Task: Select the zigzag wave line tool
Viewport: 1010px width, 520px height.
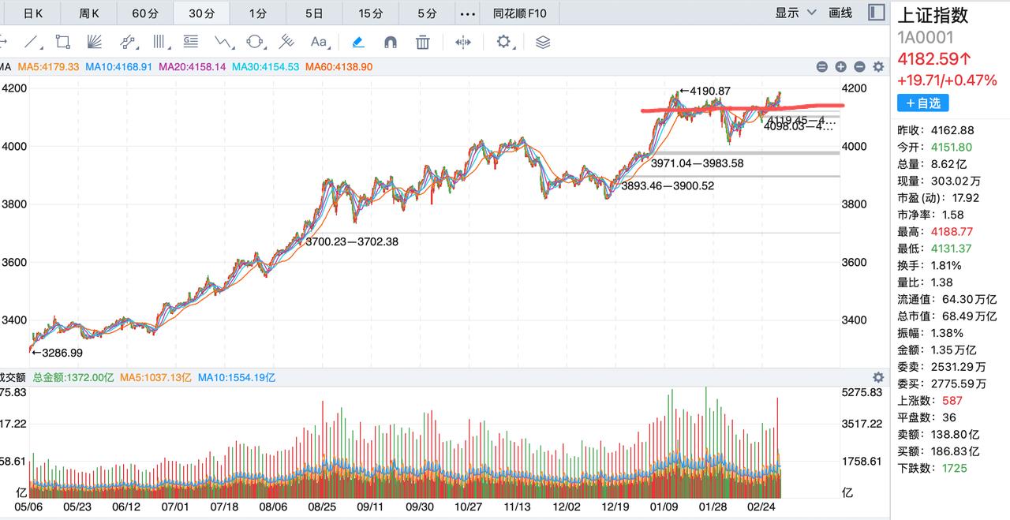Action: pos(224,42)
